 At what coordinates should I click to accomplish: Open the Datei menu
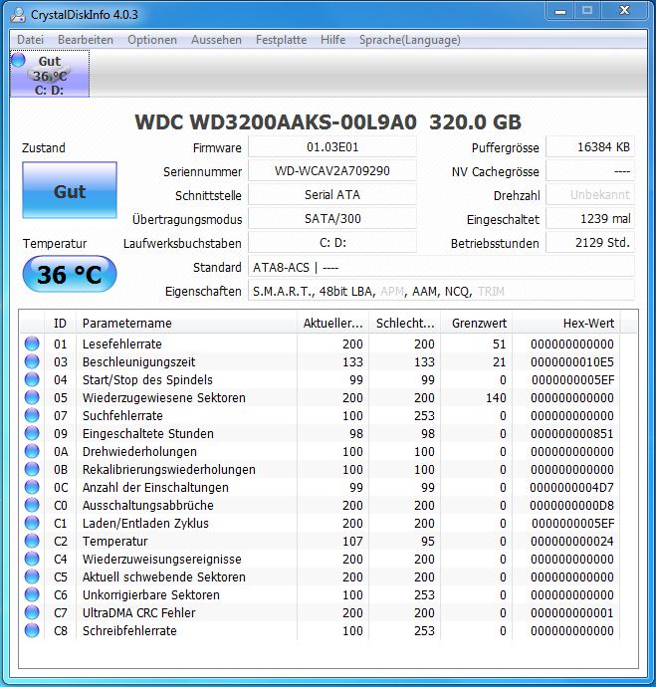30,40
